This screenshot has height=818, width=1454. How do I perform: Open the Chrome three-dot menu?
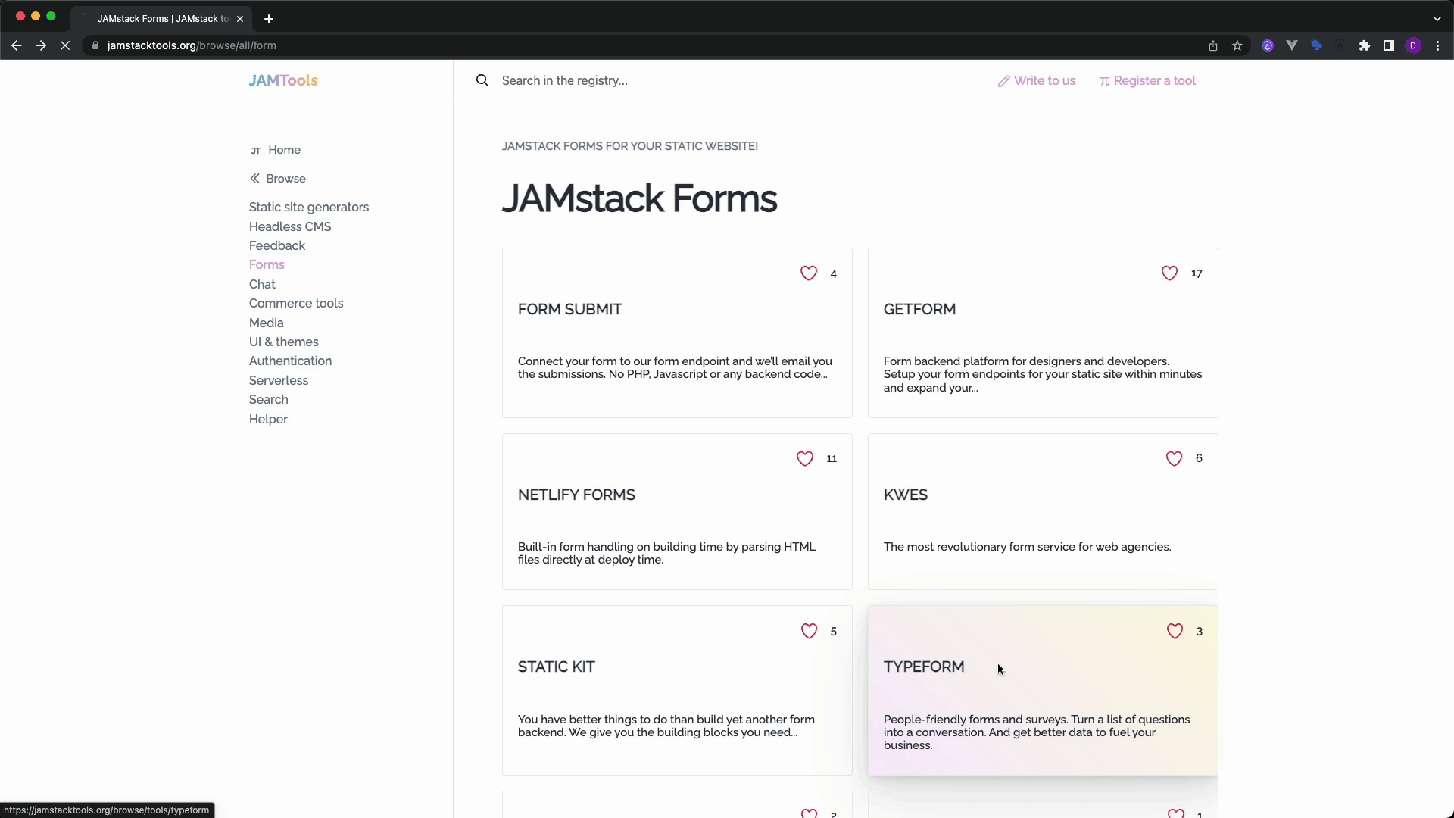[1437, 45]
